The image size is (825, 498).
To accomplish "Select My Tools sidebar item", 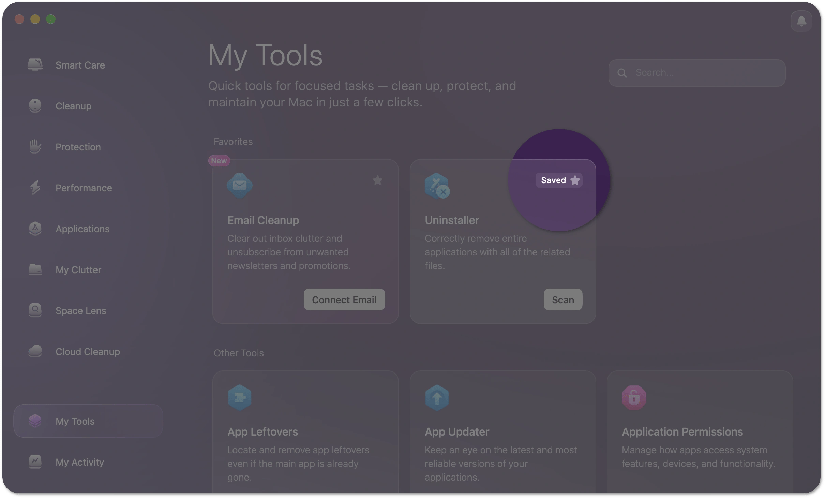I will (x=88, y=421).
